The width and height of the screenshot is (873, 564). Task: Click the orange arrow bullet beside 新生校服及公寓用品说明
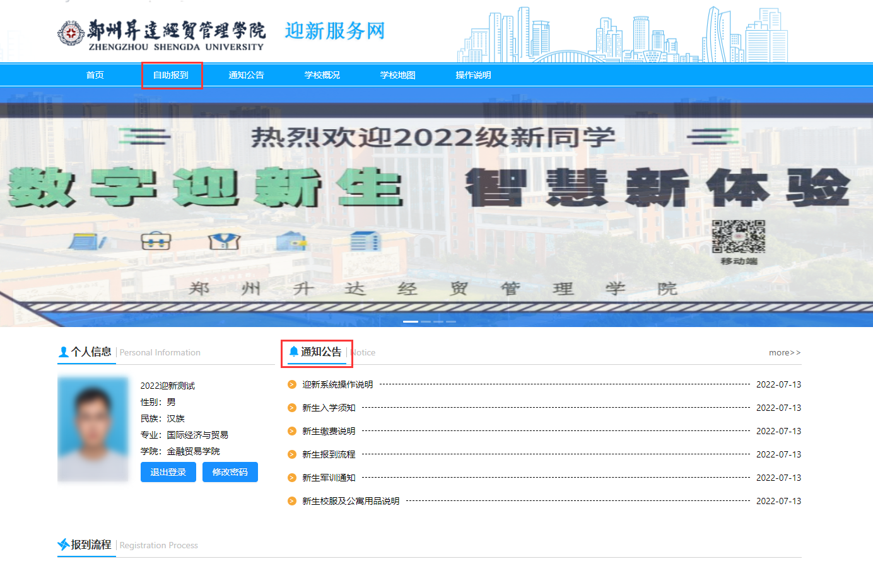tap(292, 501)
